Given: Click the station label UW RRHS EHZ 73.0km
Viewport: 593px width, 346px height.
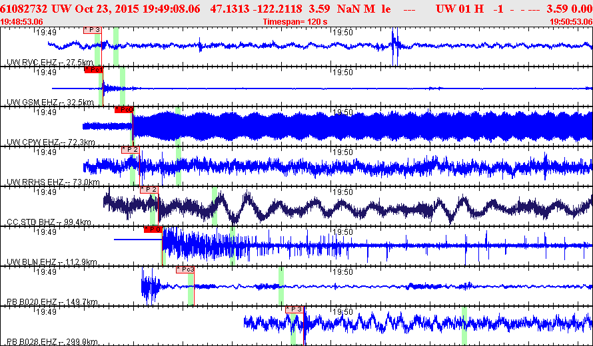Looking at the screenshot, I should pos(53,182).
